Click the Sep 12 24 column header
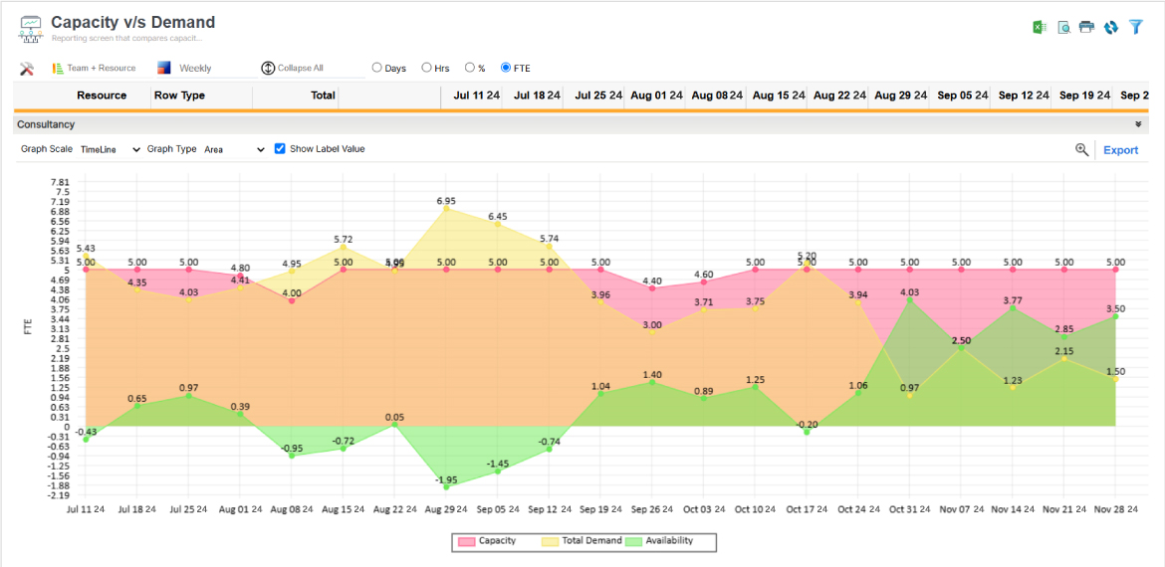This screenshot has width=1165, height=567. pyautogui.click(x=1024, y=94)
